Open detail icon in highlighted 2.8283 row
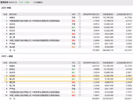This screenshot has width=133, height=100. [80, 79]
